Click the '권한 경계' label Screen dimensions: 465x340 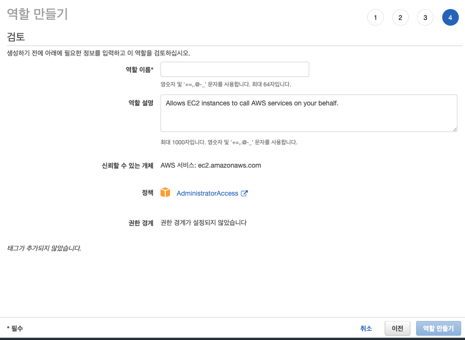coord(141,223)
